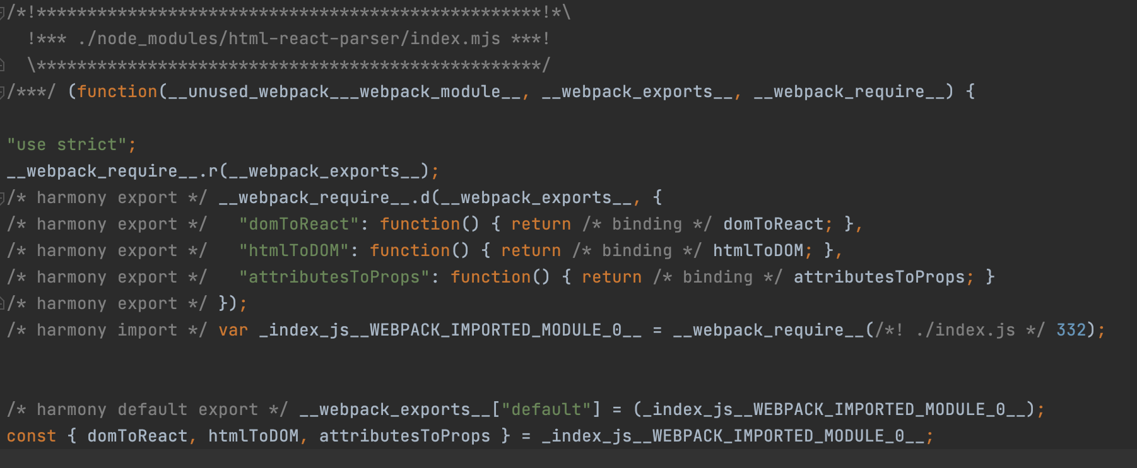Click the function keyword on the "htmlToDOM" line
Screen dimensions: 1137x468
(x=410, y=250)
